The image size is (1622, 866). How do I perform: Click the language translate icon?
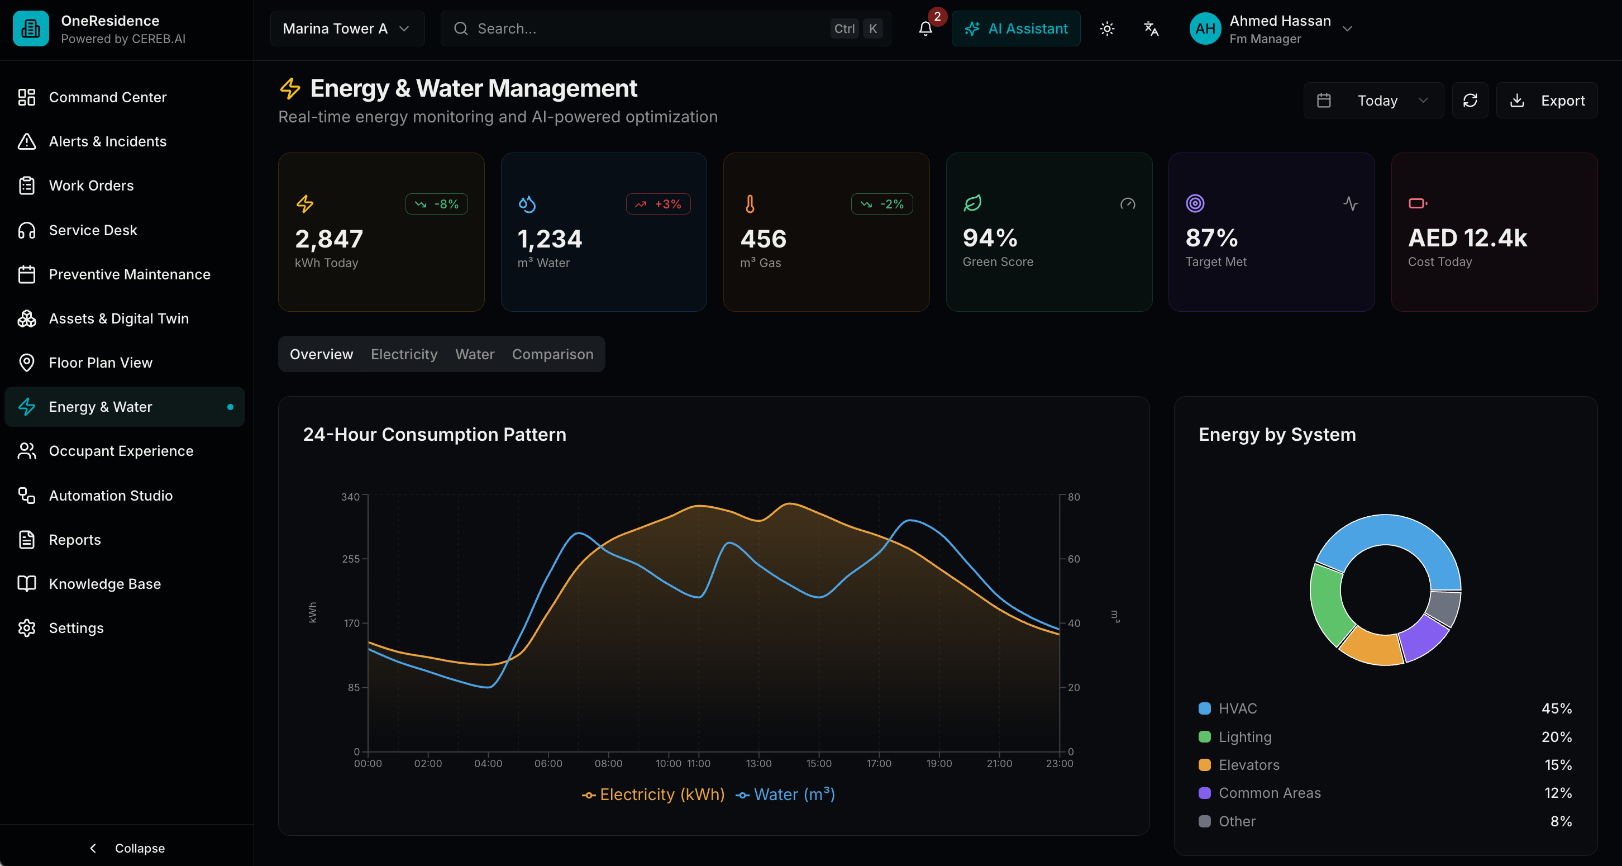1151,29
